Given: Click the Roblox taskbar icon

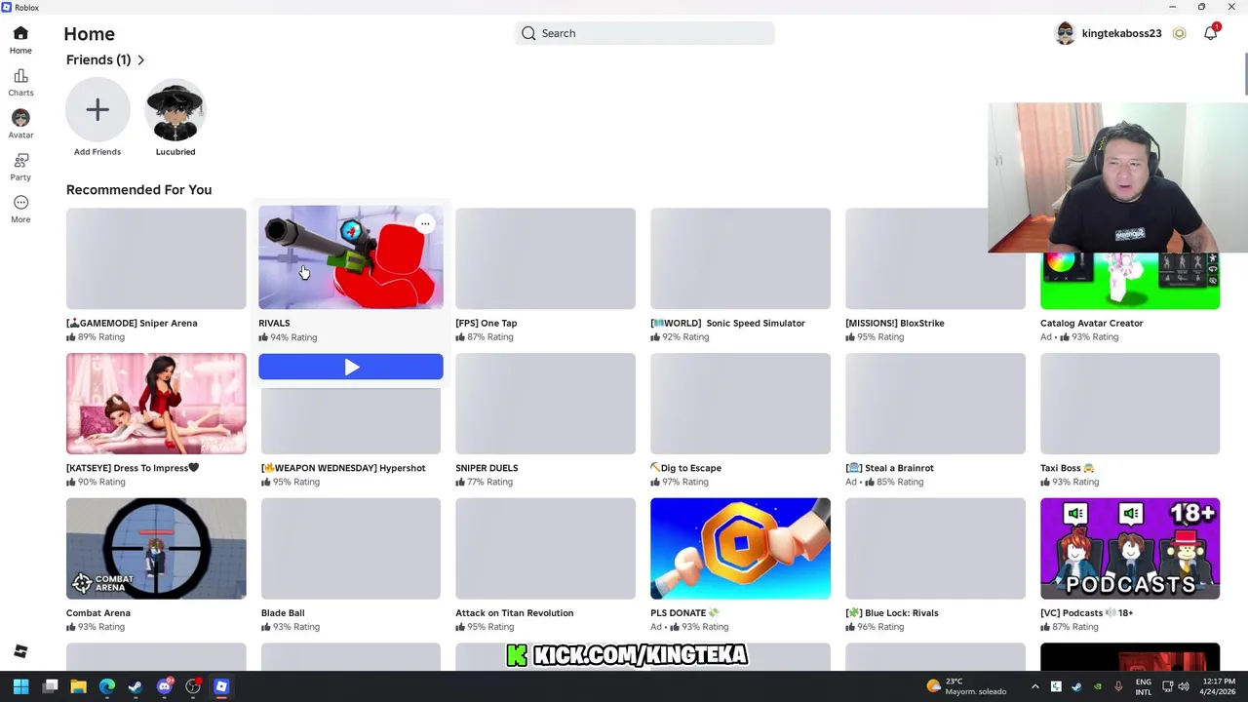Looking at the screenshot, I should point(221,686).
